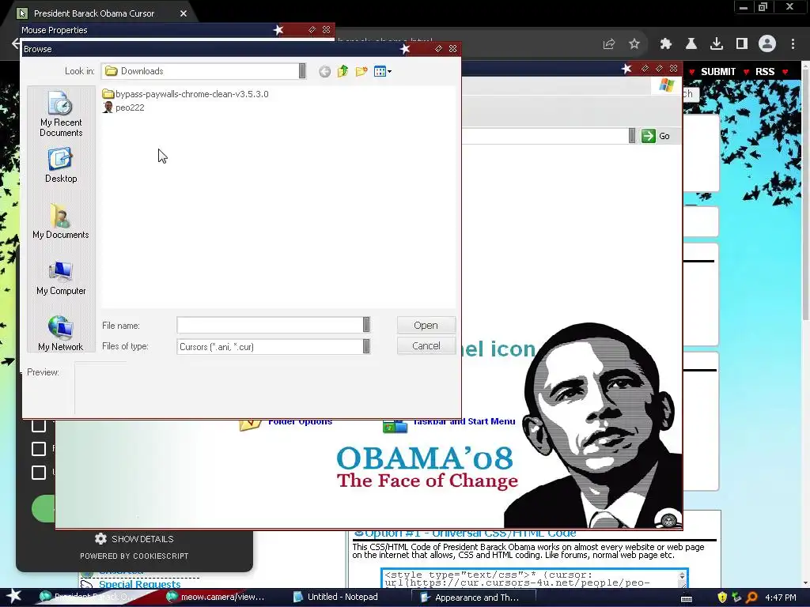Viewport: 810px width, 607px height.
Task: Open Chrome three-dot menu
Action: [x=793, y=44]
